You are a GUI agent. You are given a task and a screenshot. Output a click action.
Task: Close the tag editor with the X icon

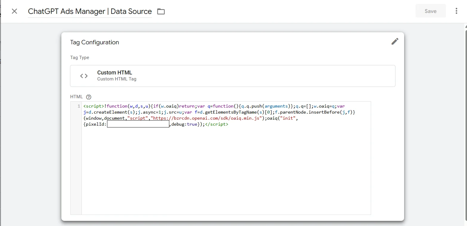[14, 11]
